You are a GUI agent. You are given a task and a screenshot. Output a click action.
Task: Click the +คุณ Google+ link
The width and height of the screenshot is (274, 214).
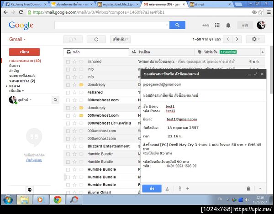[205, 25]
